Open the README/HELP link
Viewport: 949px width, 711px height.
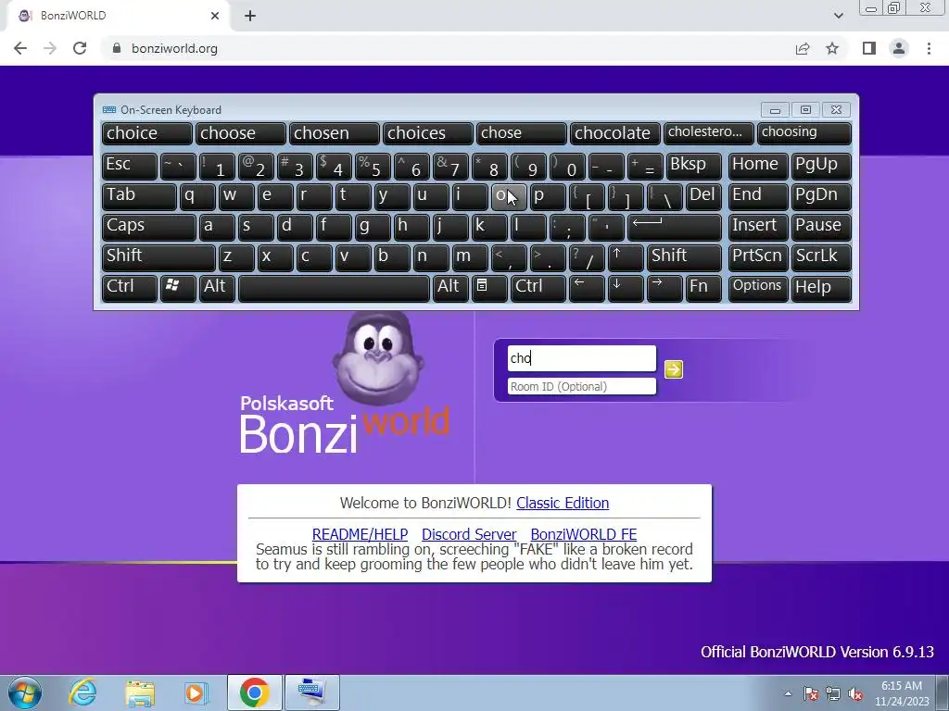[360, 534]
